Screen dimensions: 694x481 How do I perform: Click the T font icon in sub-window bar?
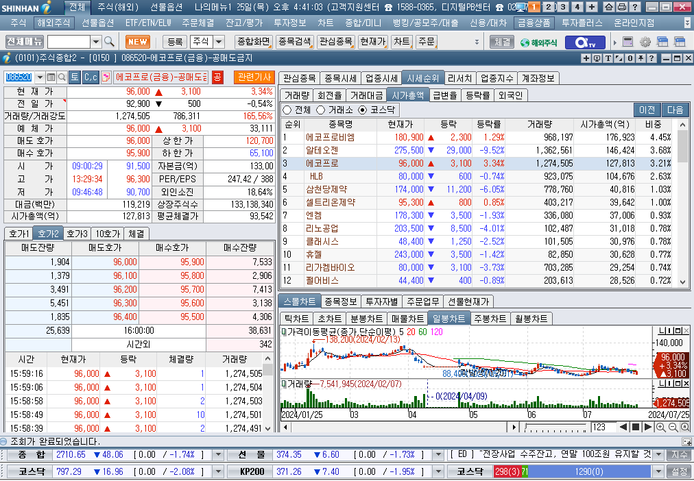click(608, 58)
